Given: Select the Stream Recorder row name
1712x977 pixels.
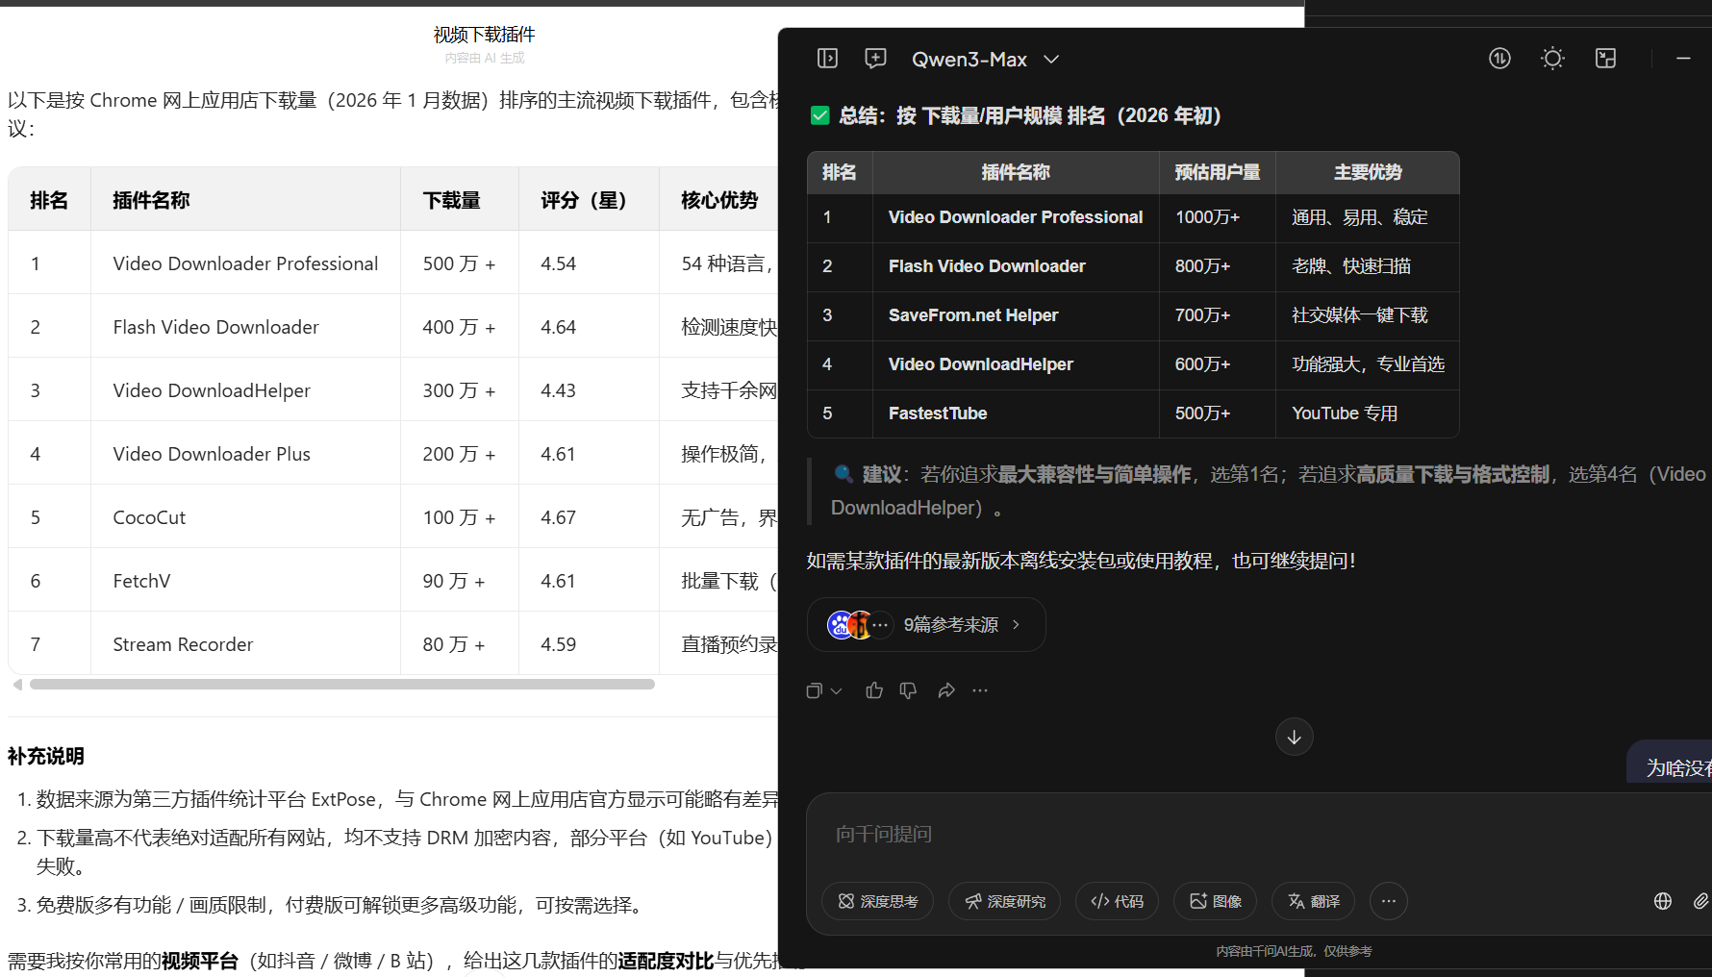Looking at the screenshot, I should 183,644.
